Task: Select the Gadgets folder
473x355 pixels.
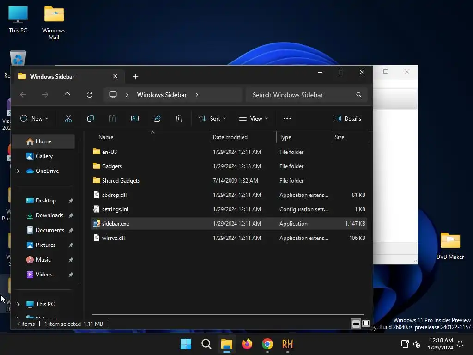Action: click(x=229, y=166)
